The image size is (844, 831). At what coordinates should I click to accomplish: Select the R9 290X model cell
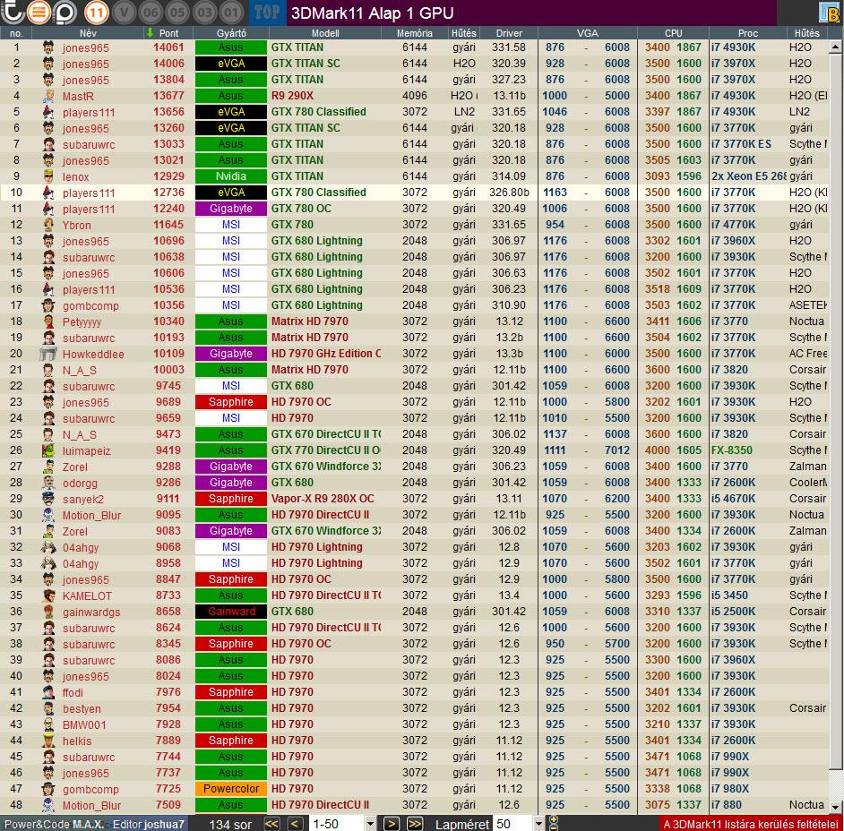(x=292, y=96)
